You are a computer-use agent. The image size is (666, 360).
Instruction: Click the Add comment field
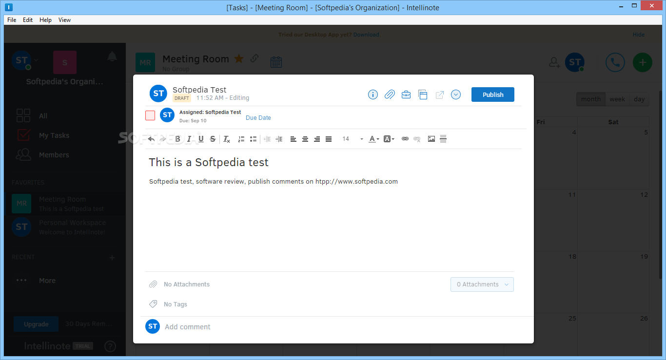[x=188, y=327]
